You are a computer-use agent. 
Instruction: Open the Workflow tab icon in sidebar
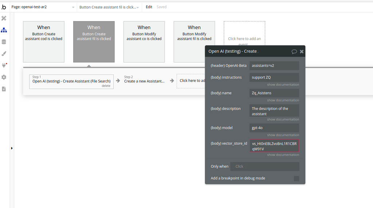pyautogui.click(x=4, y=30)
